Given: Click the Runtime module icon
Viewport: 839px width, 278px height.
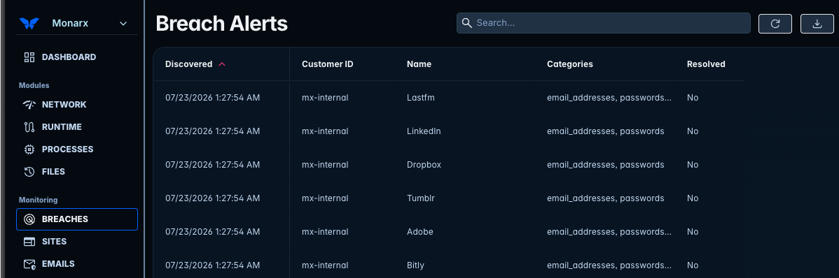Looking at the screenshot, I should click(x=29, y=127).
